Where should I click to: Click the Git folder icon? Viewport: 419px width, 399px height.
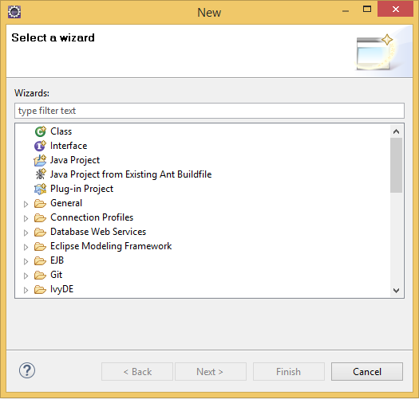click(40, 276)
